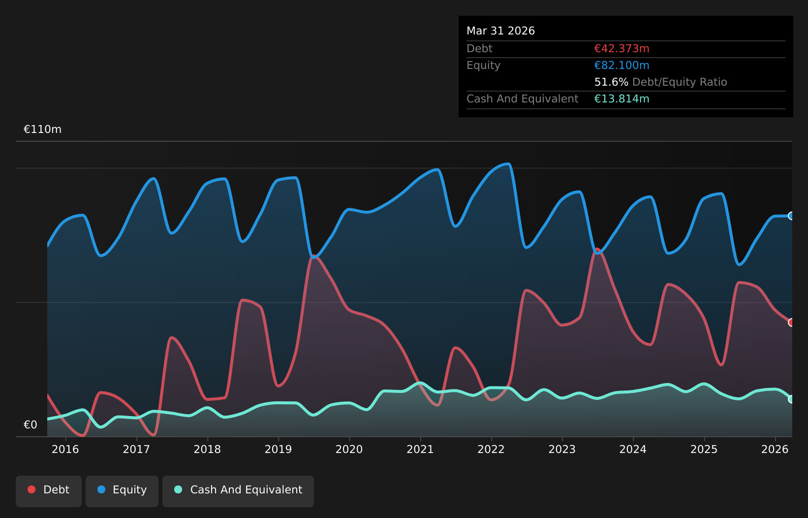Click the 2022 x-axis label
The image size is (808, 518).
[491, 449]
